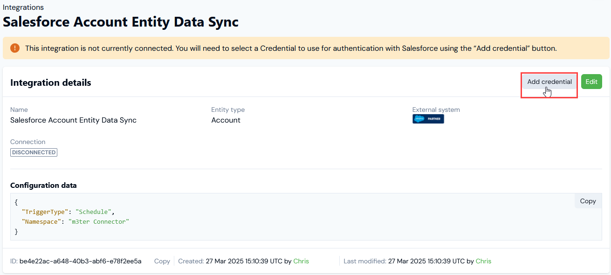
Task: Click the "TriggerType" key in JSON
Action: pyautogui.click(x=45, y=212)
